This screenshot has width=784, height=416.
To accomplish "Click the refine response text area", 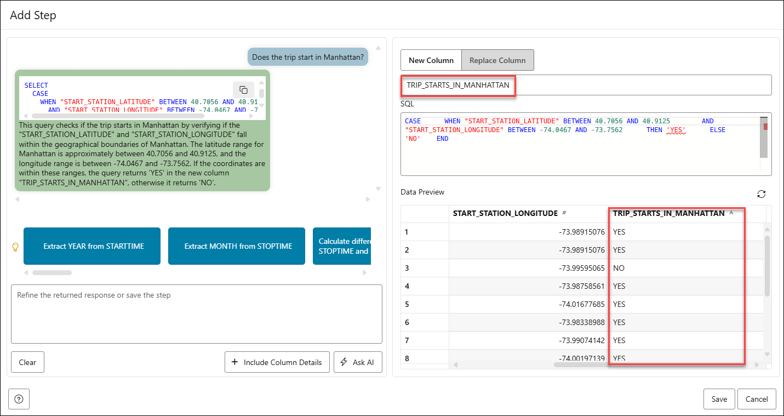I will [x=196, y=314].
